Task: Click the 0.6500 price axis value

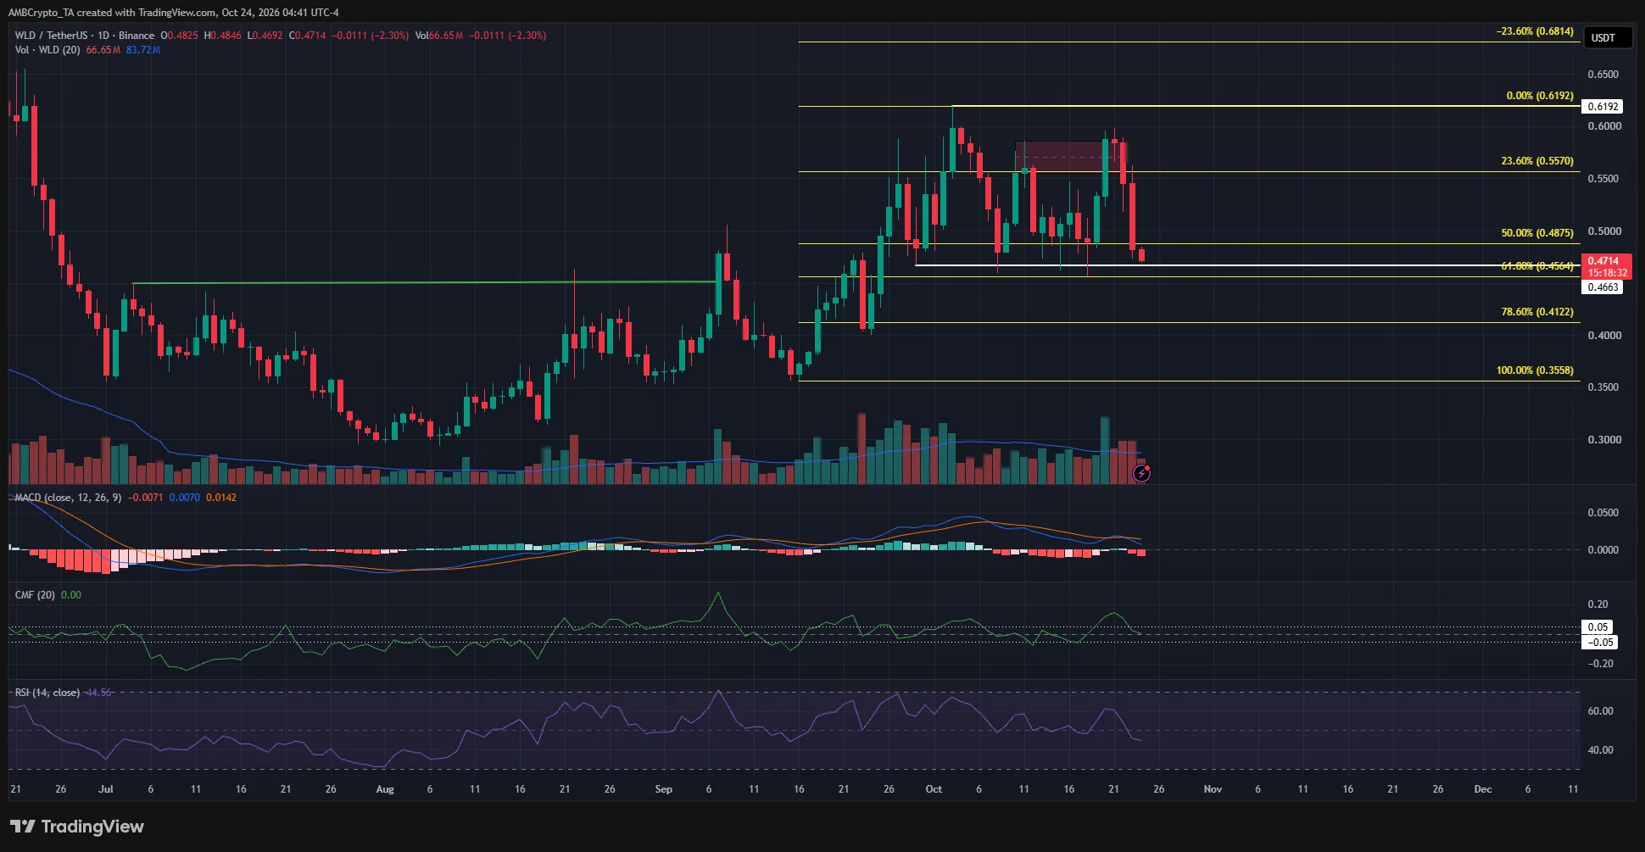Action: pyautogui.click(x=1603, y=75)
